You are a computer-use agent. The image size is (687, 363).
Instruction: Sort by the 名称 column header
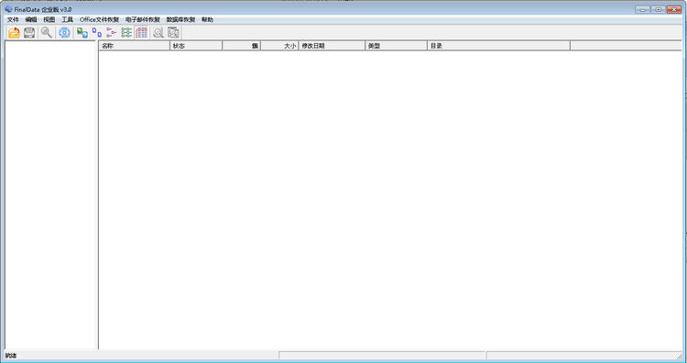click(134, 46)
